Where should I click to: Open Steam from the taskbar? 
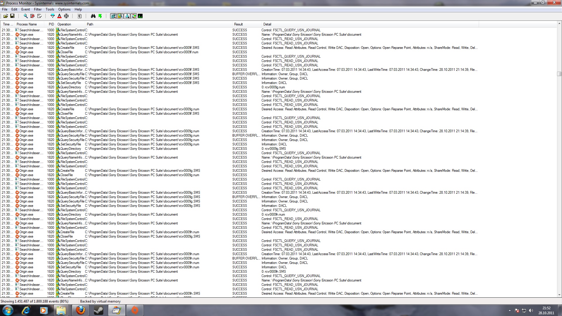(99, 310)
